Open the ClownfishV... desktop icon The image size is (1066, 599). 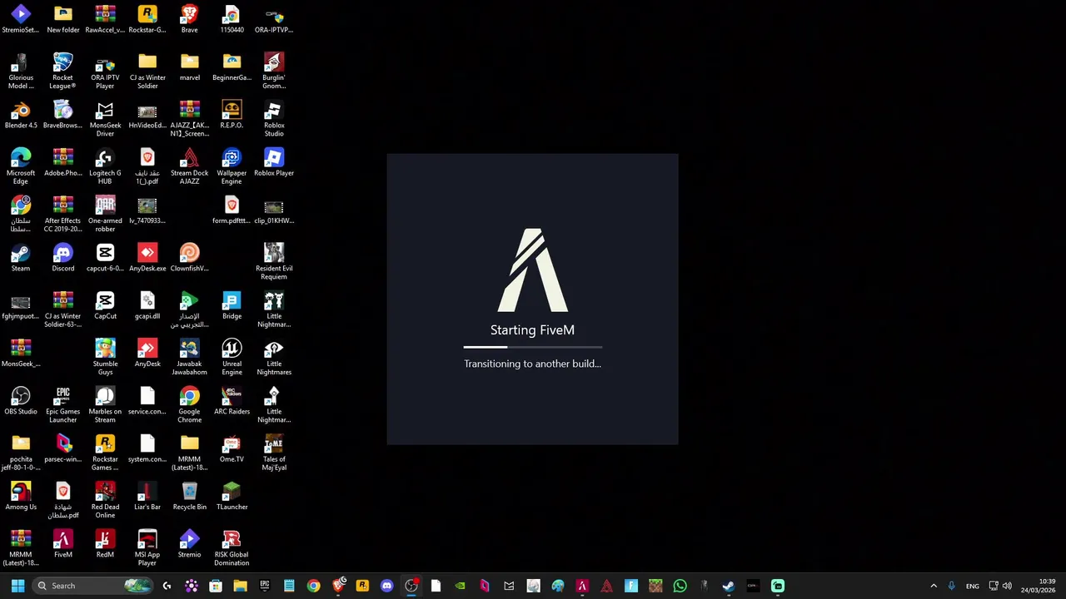189,258
